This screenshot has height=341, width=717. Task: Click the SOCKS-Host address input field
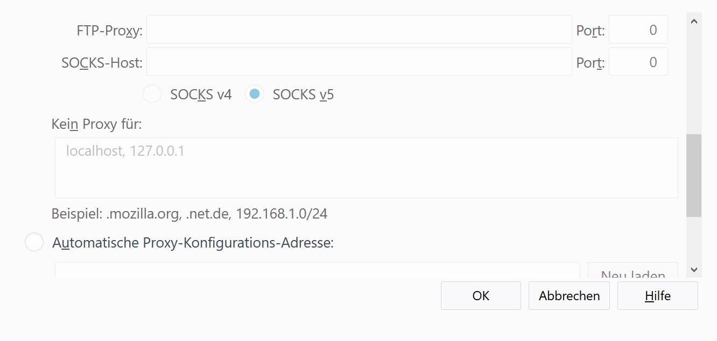pyautogui.click(x=359, y=62)
